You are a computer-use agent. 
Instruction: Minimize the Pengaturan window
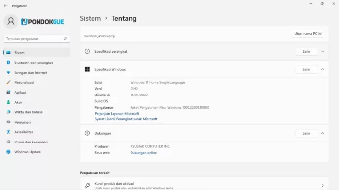click(311, 4)
